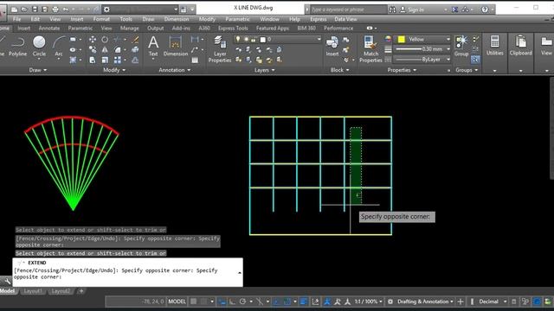This screenshot has width=554, height=311.
Task: Switch to the Express Tools ribbon tab
Action: pyautogui.click(x=233, y=28)
